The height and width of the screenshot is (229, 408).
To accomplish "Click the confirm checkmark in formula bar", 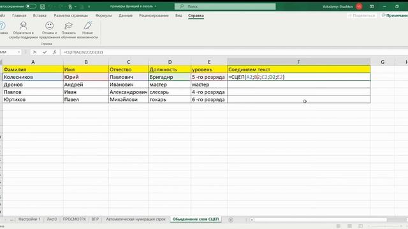I will 45,52.
